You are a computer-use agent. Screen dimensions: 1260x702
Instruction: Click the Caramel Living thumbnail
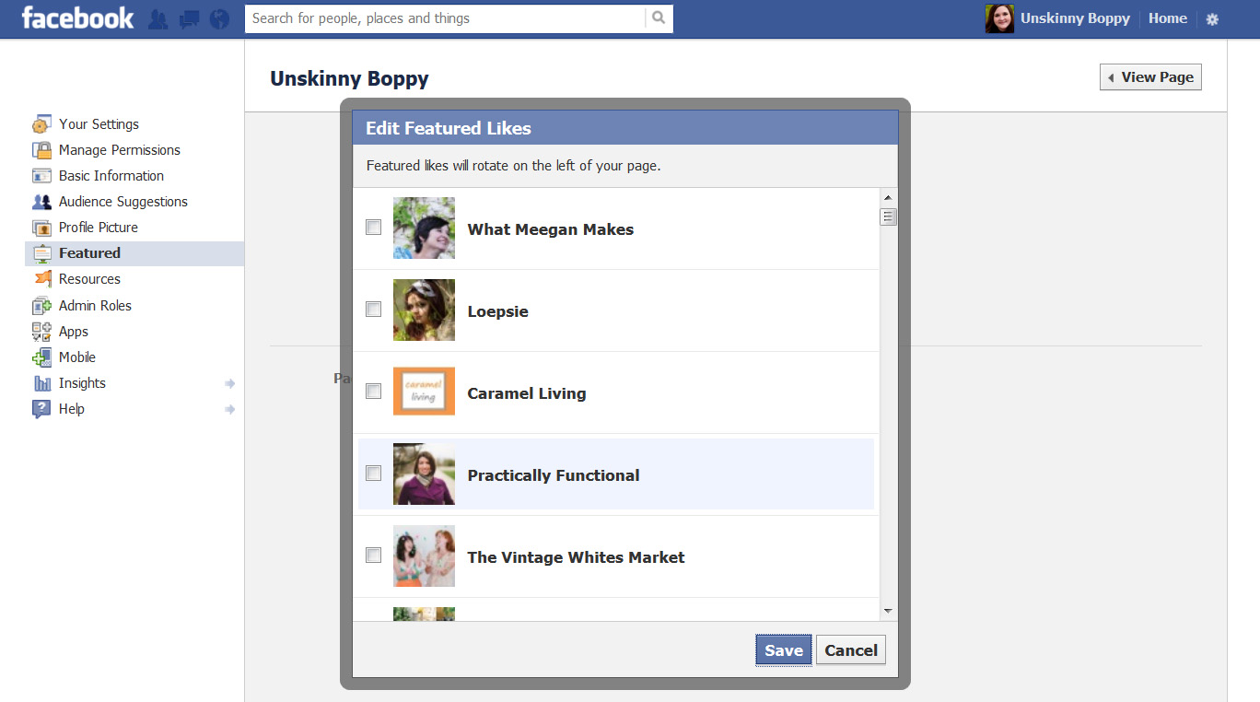click(424, 392)
